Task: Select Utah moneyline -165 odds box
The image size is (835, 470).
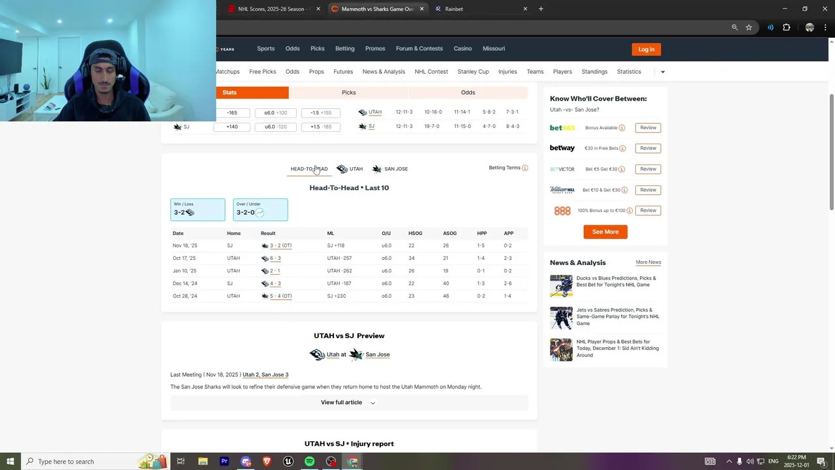Action: (x=232, y=113)
